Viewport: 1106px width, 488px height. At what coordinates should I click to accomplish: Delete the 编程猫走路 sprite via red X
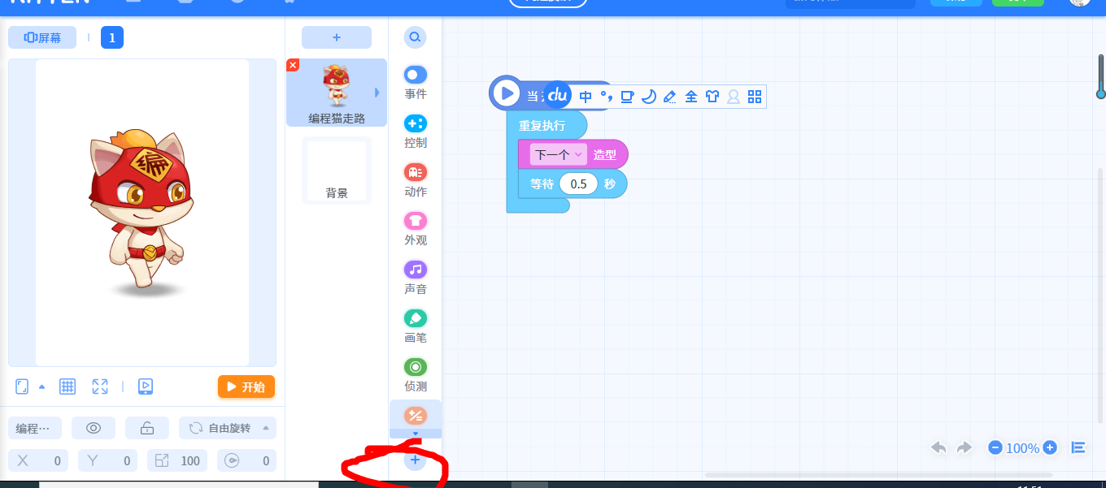(x=293, y=65)
